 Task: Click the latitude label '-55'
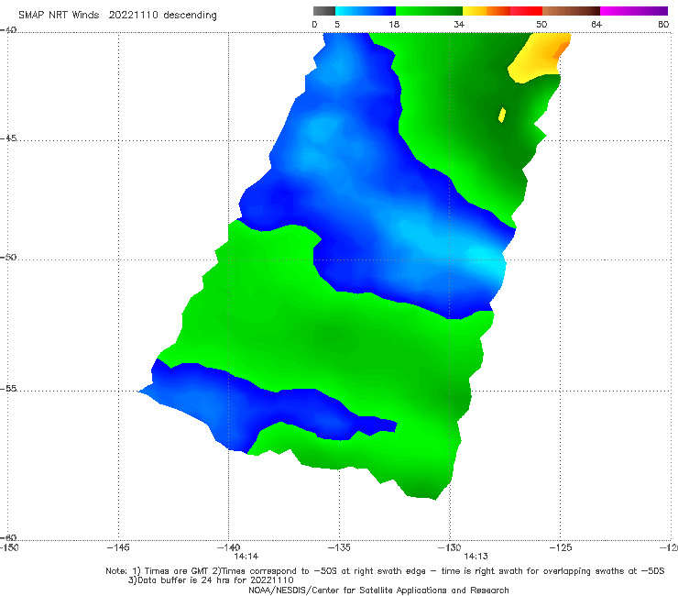(x=8, y=389)
